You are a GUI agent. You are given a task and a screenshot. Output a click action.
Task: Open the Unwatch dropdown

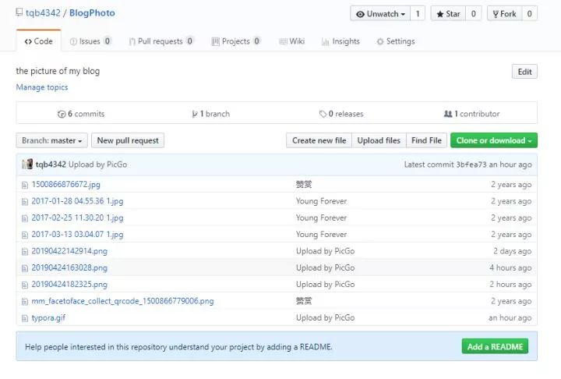coord(380,13)
